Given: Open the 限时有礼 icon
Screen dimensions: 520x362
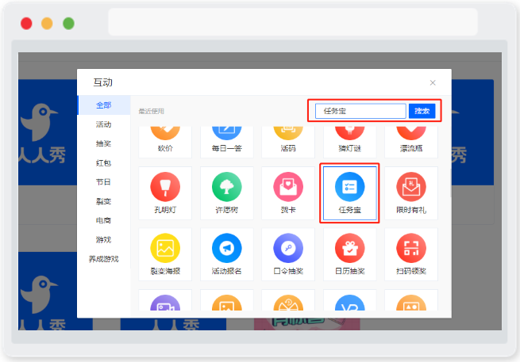Looking at the screenshot, I should (x=411, y=187).
